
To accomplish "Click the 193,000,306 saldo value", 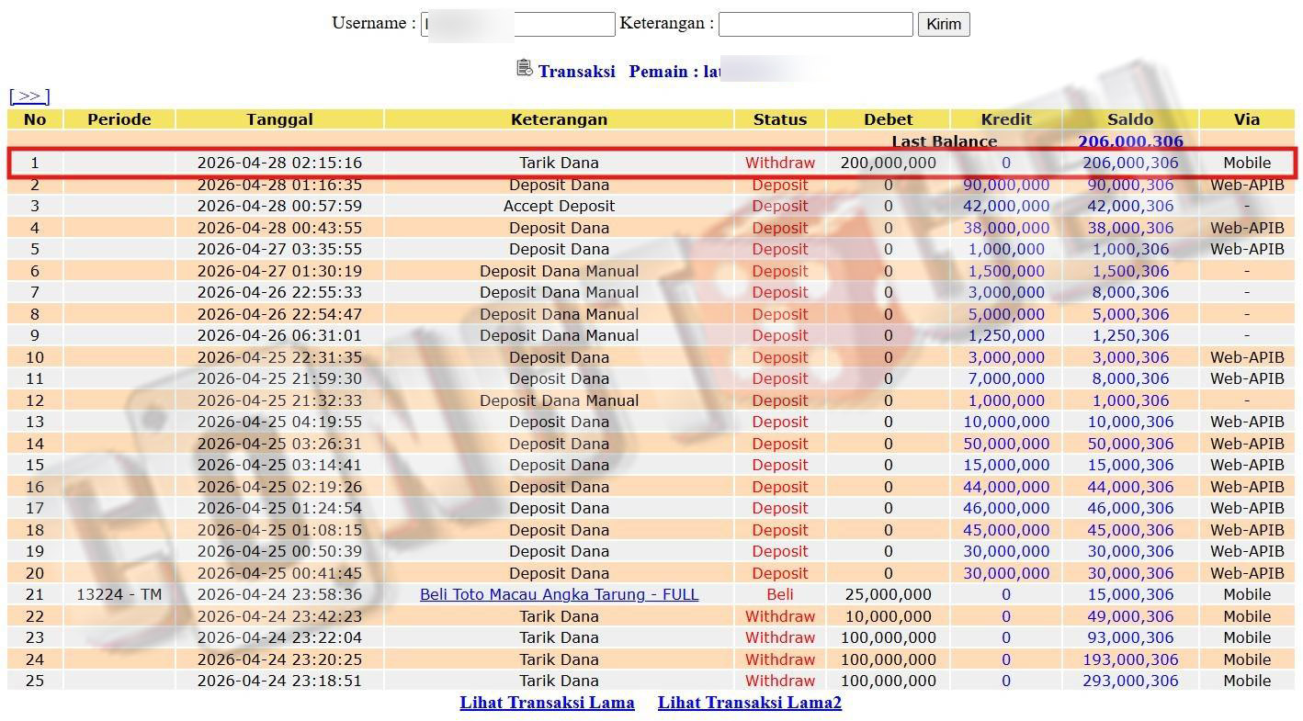I will 1130,659.
